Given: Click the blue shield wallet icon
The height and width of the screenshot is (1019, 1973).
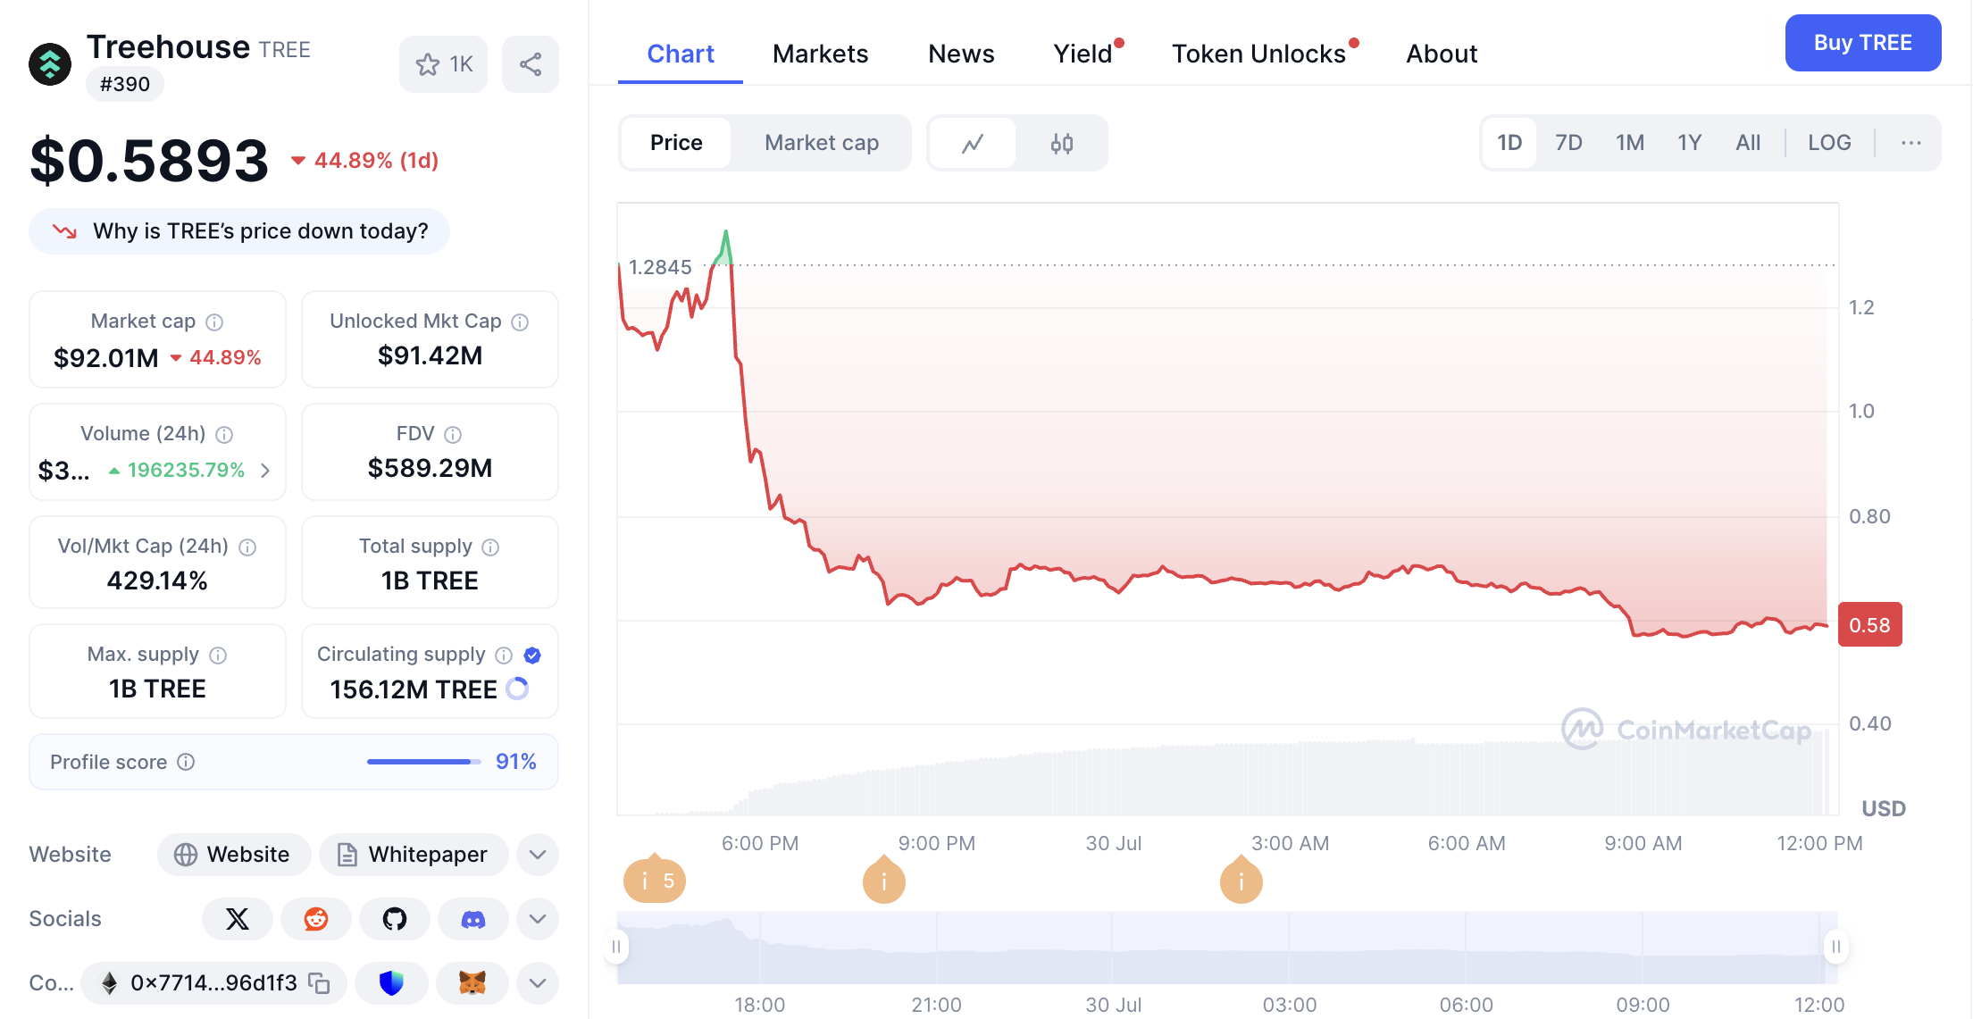Looking at the screenshot, I should click(391, 983).
